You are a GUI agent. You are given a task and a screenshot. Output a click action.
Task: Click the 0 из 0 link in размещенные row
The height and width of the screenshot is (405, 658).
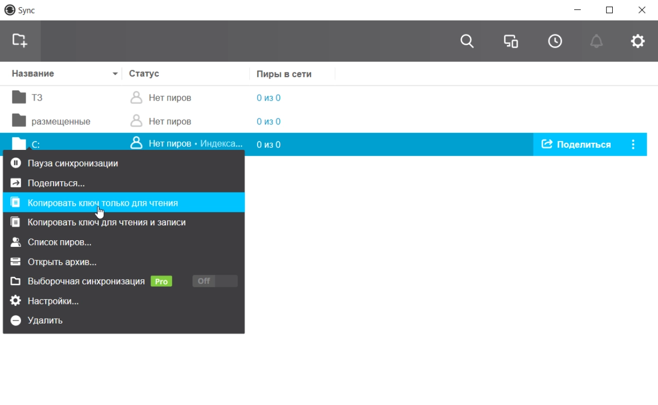point(268,121)
